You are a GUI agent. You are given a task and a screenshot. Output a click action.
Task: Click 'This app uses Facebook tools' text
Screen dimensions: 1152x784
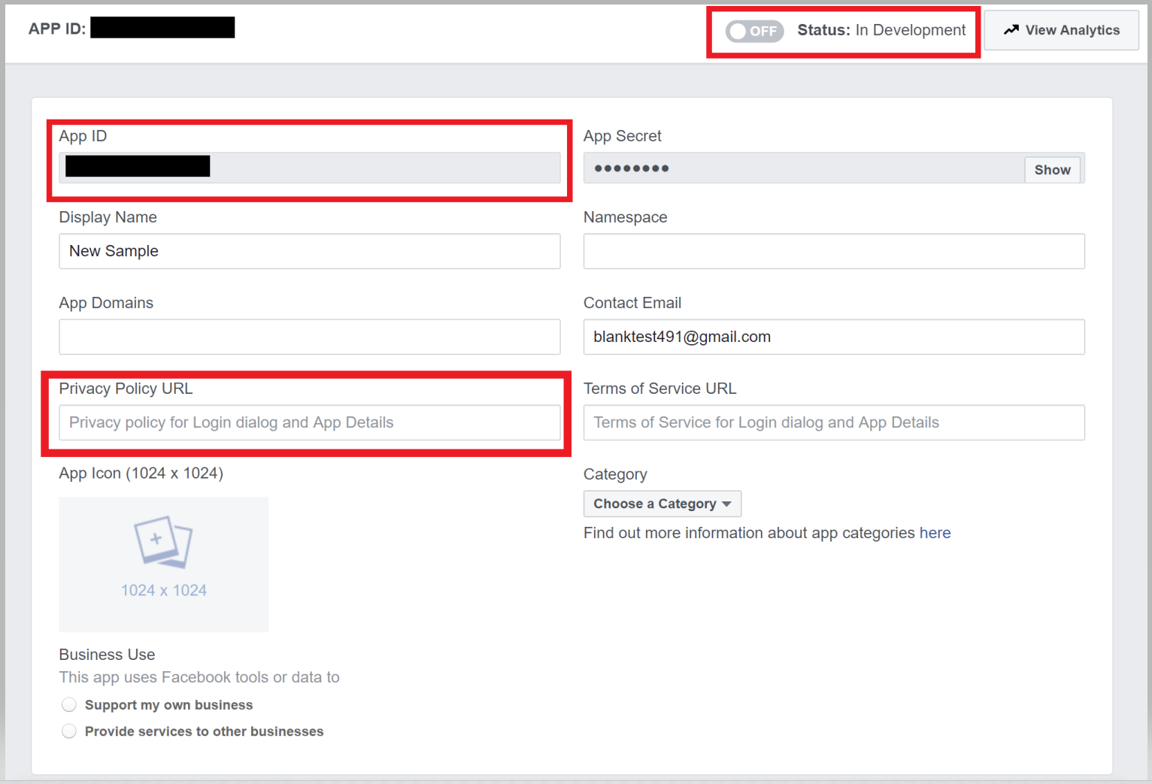[199, 677]
